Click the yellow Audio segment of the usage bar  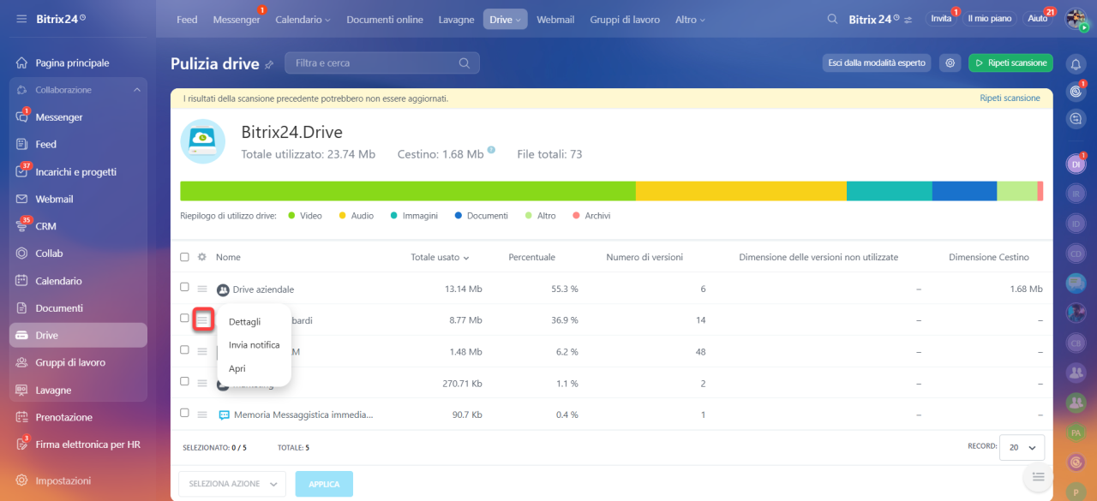(741, 191)
